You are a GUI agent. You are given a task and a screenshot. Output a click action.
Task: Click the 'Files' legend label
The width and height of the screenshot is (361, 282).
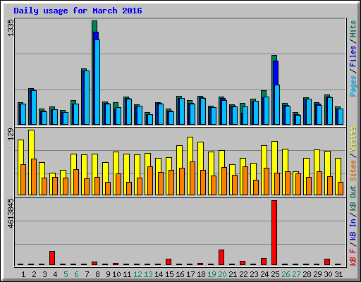[x=353, y=56]
